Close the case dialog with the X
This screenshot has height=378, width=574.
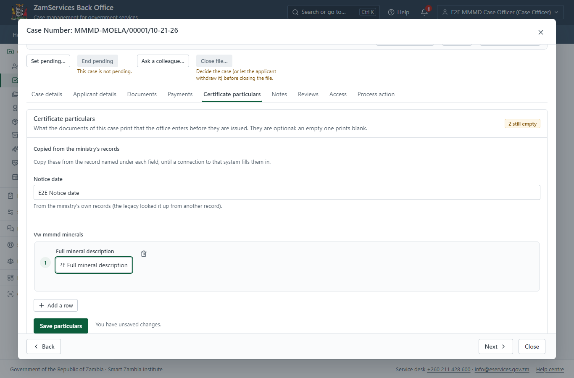[541, 32]
